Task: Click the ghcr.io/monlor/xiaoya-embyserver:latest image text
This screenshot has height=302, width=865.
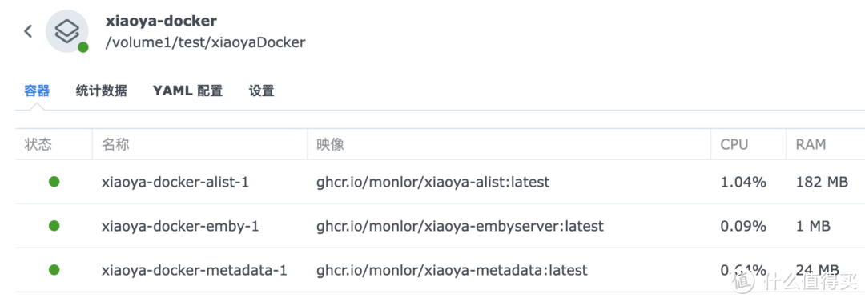Action: click(460, 227)
